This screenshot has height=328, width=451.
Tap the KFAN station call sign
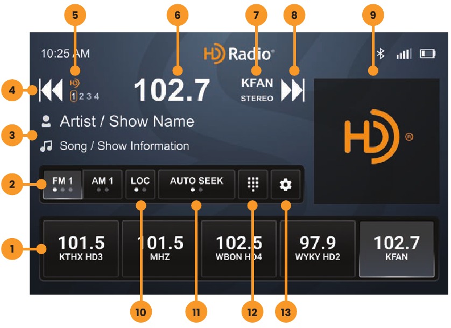[257, 83]
